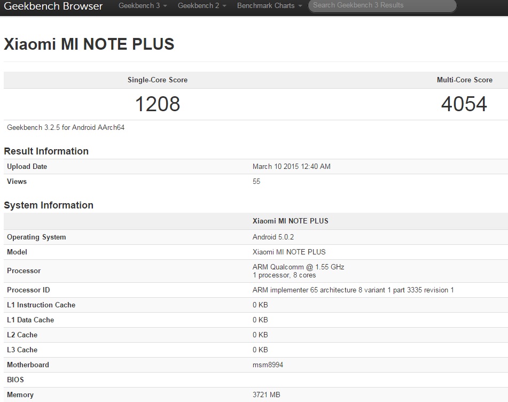Click the Single-Core Score heading
Viewport: 508px width, 402px height.
click(158, 80)
